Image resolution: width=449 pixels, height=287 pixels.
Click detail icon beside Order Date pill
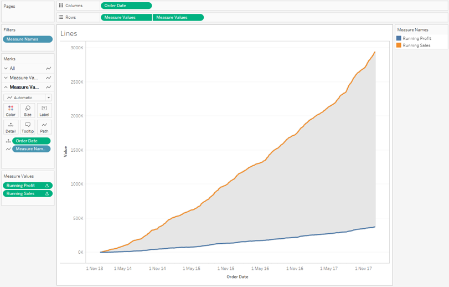(8, 141)
